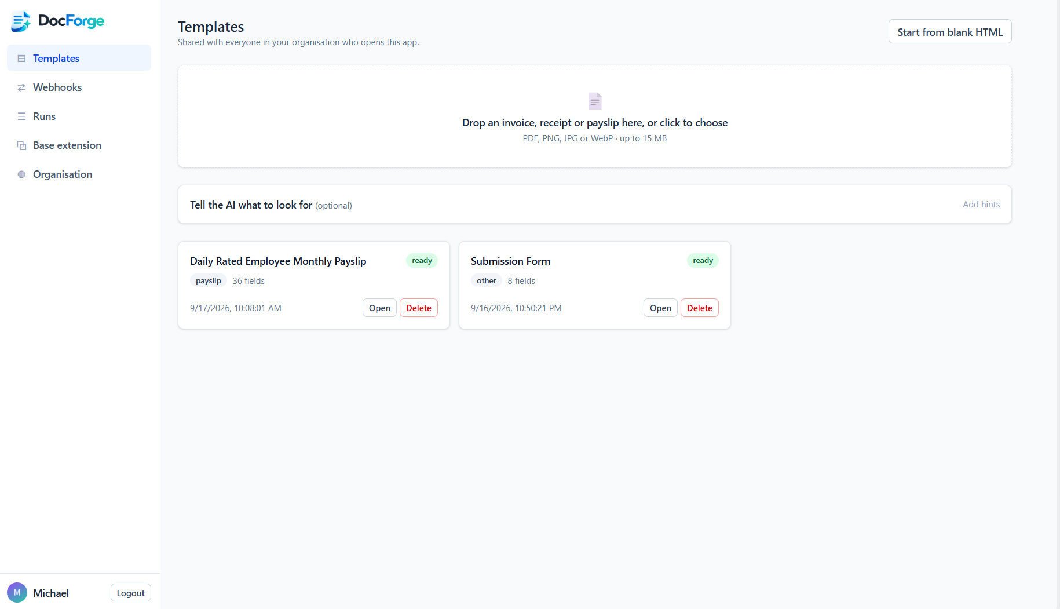
Task: Click the payslip tag
Action: 209,280
